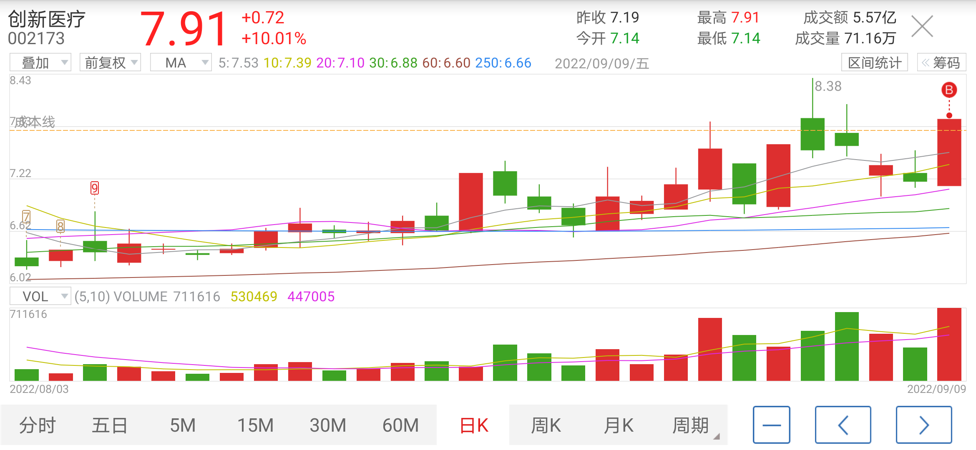Click the date 2022/09/09/五
This screenshot has width=976, height=450.
(x=602, y=63)
